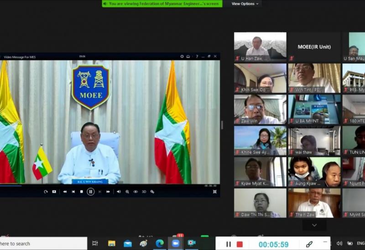The width and height of the screenshot is (365, 250).
Task: Toggle the eye icon in player controls
Action: (136, 192)
